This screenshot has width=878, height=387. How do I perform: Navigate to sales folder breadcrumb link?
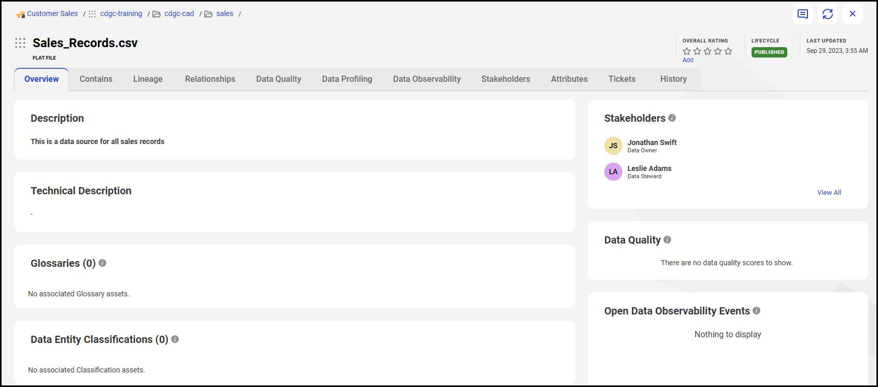point(225,13)
